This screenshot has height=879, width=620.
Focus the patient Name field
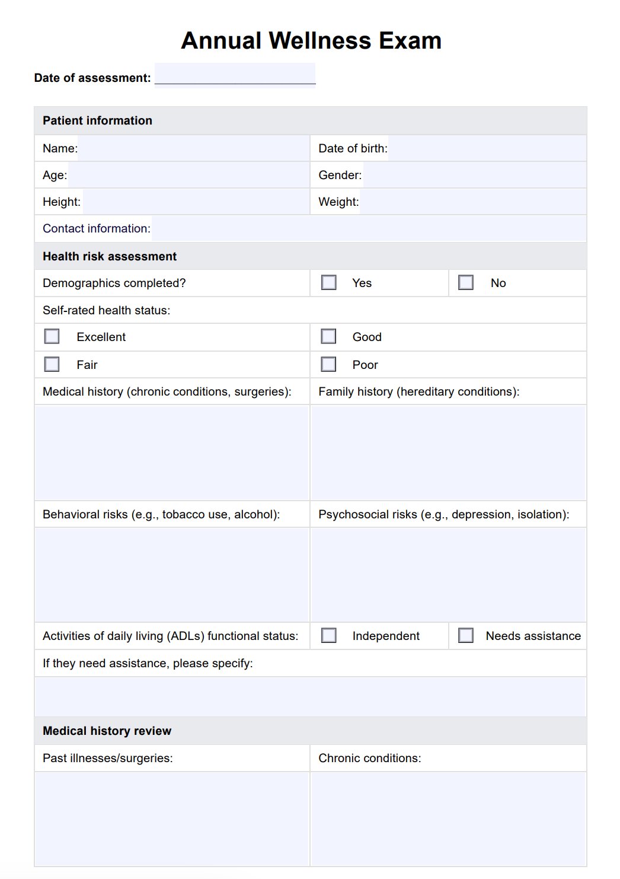[193, 148]
